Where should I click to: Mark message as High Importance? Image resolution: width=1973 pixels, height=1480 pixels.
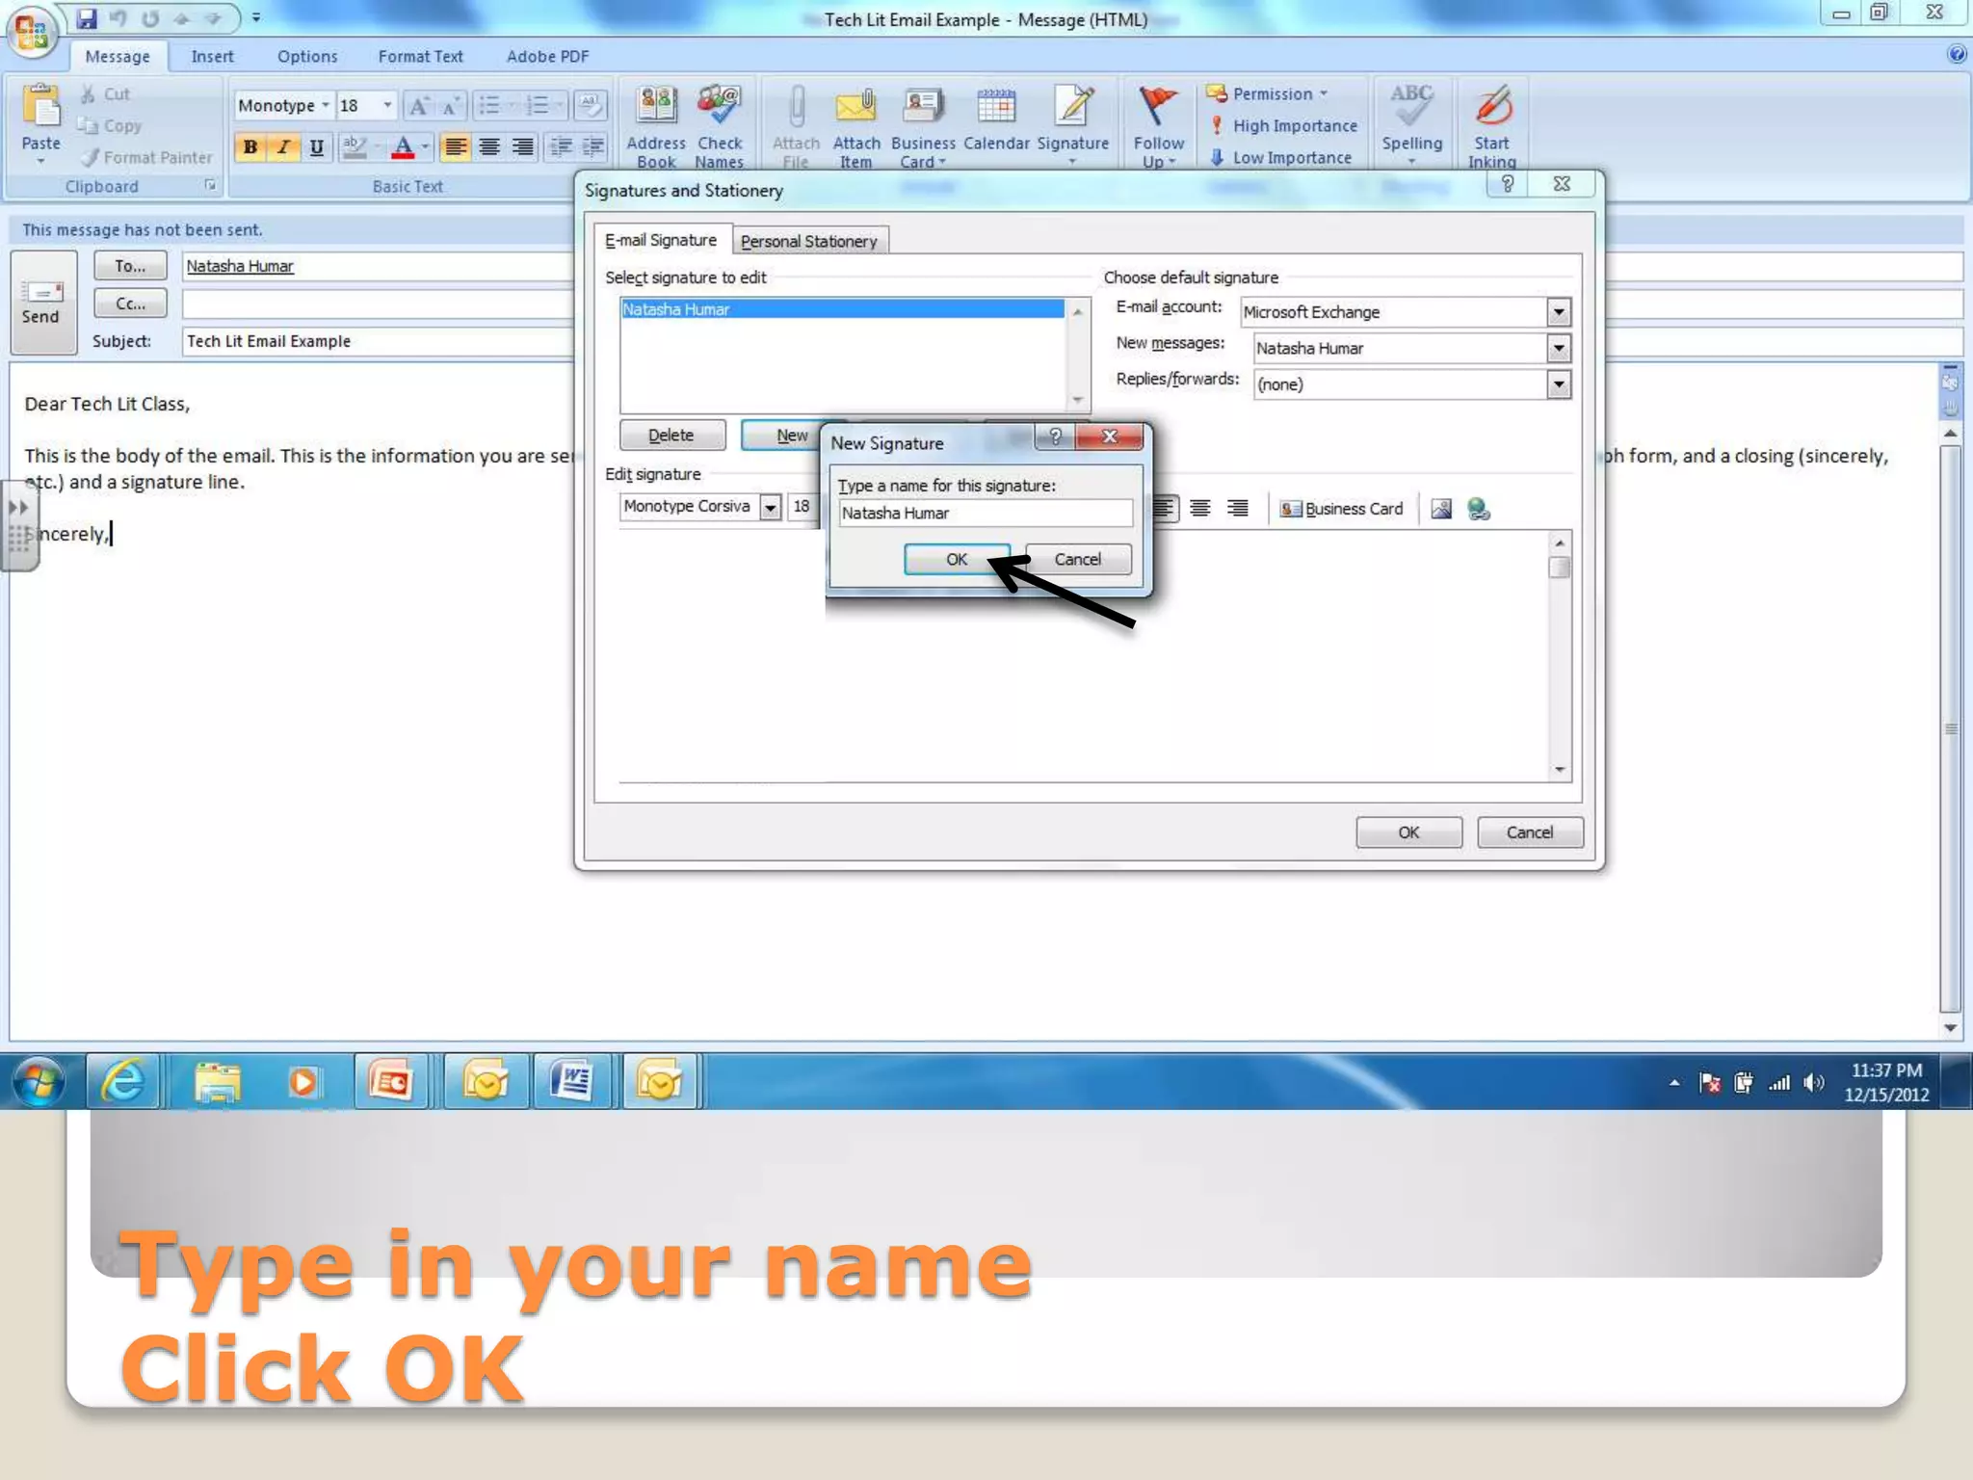click(1283, 125)
